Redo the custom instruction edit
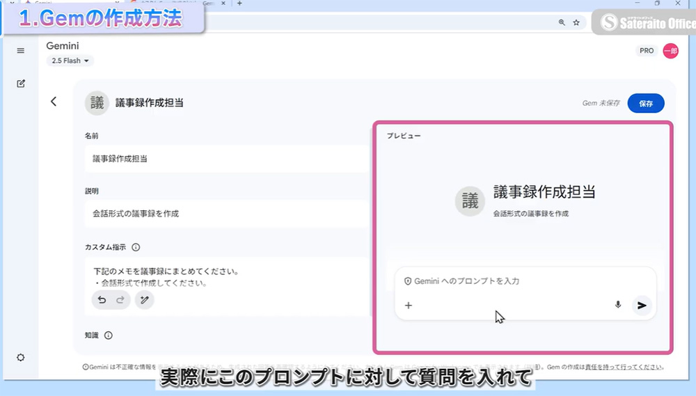Screen dimensions: 696x396 [x=120, y=300]
